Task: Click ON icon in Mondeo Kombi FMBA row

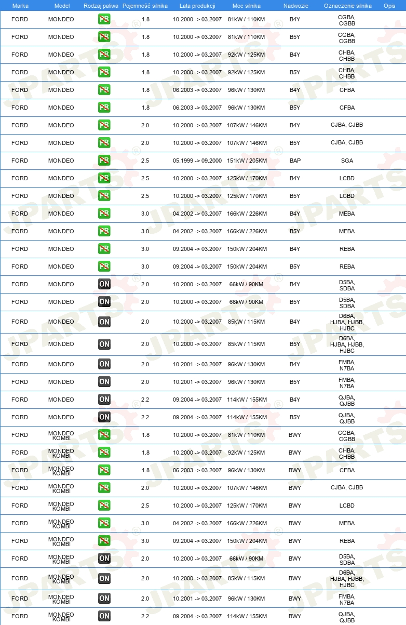Action: [104, 599]
